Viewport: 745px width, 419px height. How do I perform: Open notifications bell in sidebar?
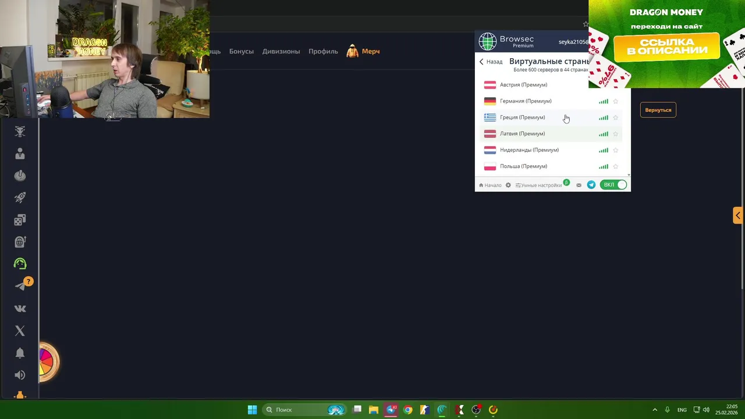coord(20,353)
